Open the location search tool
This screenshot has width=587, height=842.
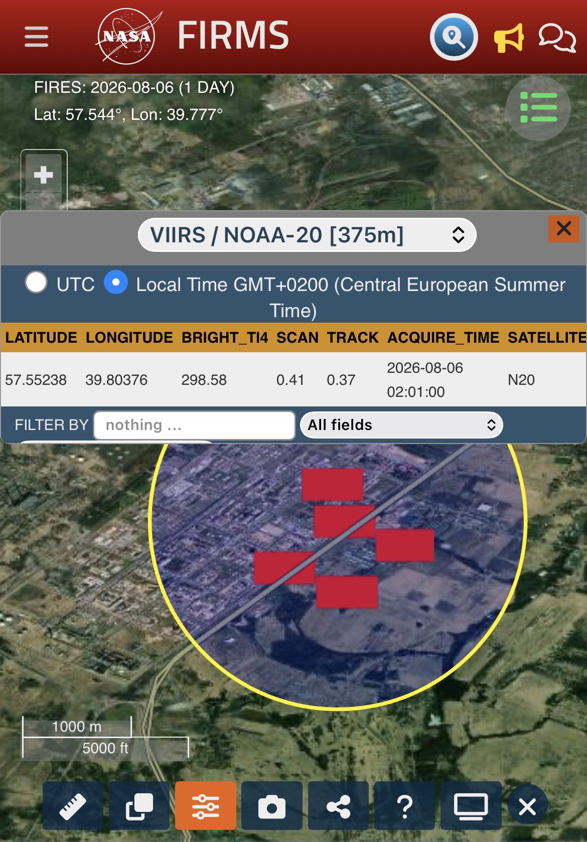(x=454, y=37)
